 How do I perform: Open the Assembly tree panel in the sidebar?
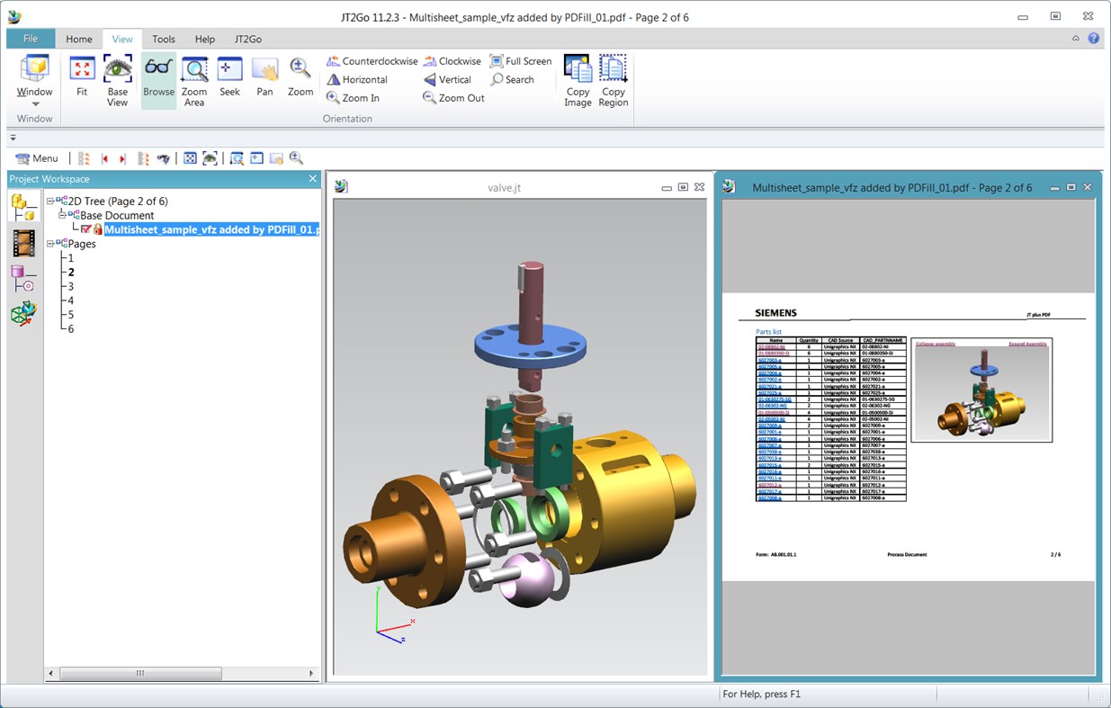pos(24,203)
